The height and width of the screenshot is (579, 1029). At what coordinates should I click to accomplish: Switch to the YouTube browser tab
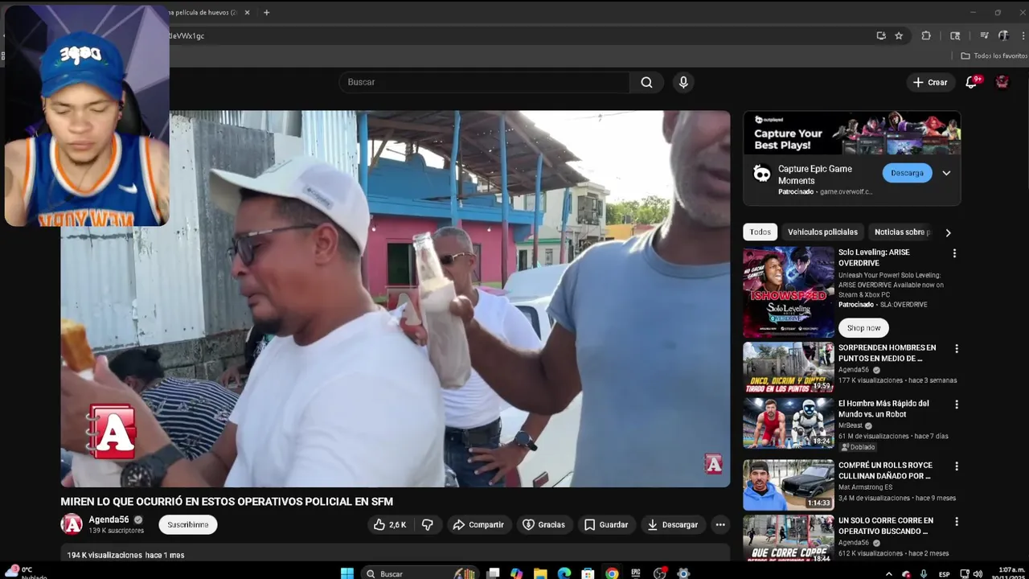(x=204, y=12)
